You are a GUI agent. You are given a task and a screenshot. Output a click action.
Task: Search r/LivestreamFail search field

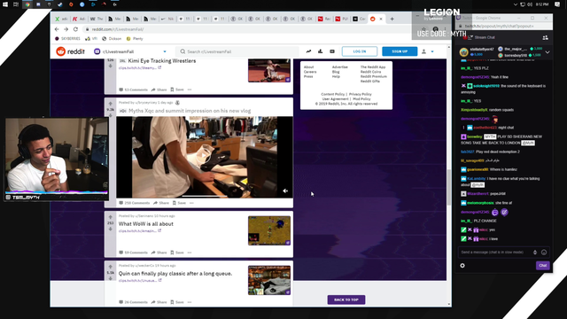[x=237, y=51]
